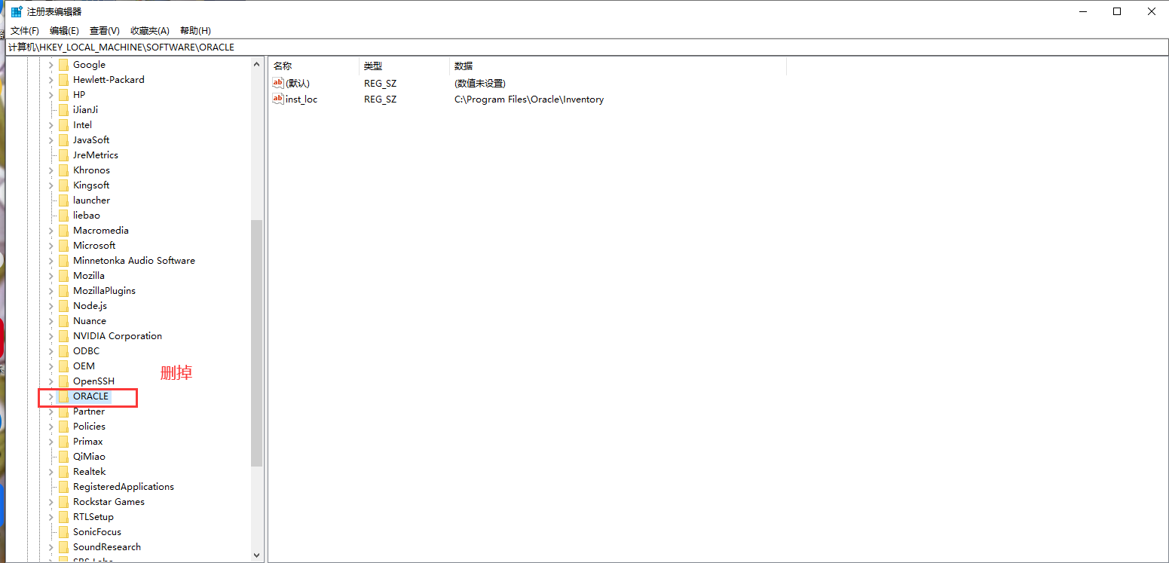Image resolution: width=1169 pixels, height=563 pixels.
Task: Click the ODBC folder icon
Action: pos(64,351)
